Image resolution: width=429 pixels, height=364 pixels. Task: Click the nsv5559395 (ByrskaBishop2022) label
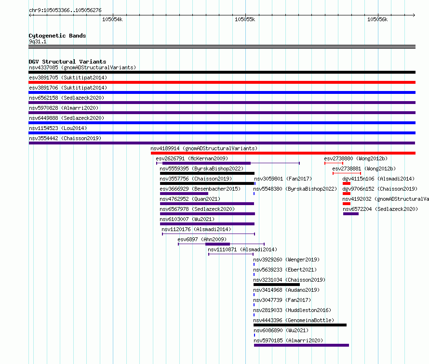point(201,169)
